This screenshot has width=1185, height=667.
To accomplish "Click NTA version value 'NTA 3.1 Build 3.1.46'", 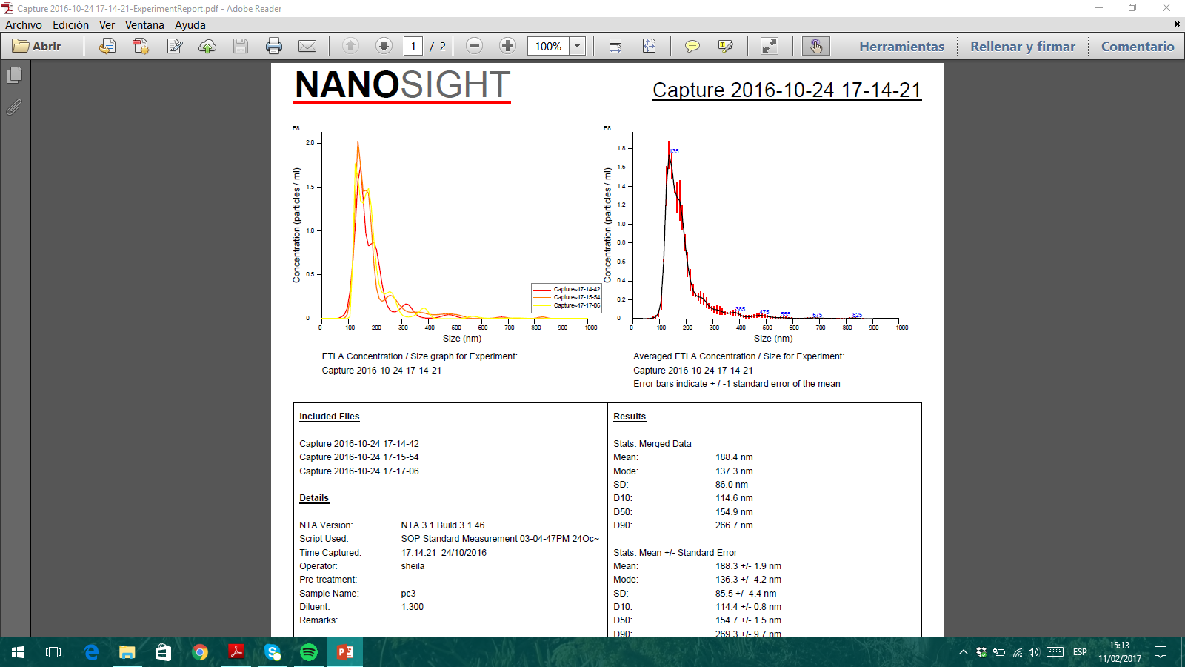I will 443,525.
